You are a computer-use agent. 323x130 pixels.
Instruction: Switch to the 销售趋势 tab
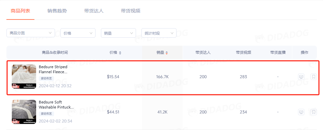point(57,11)
